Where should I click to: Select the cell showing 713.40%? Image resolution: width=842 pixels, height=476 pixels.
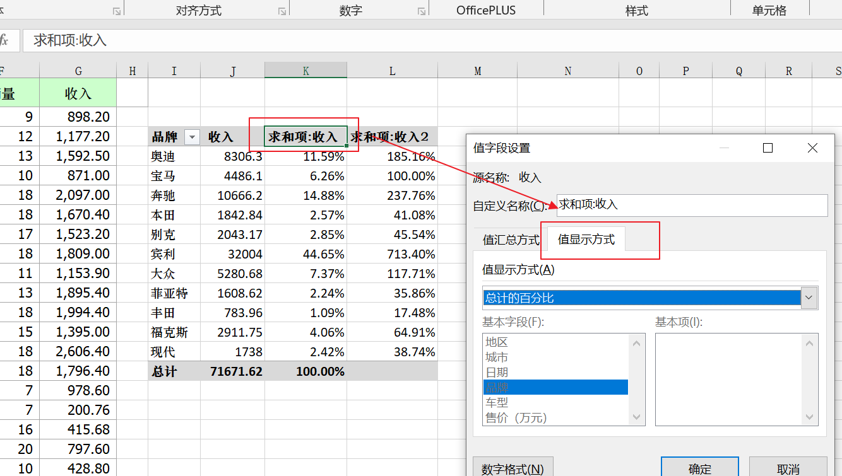(x=392, y=254)
